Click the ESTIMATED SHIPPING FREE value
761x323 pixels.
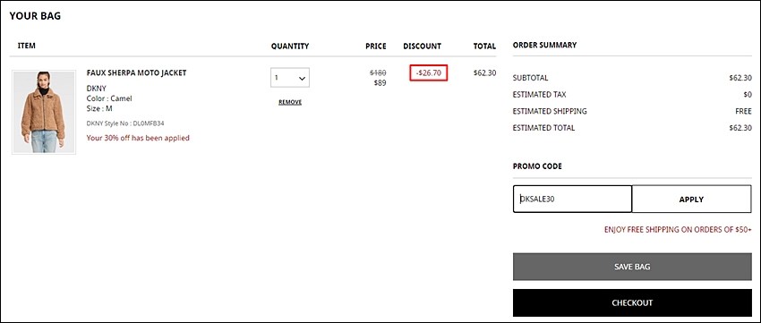point(743,111)
